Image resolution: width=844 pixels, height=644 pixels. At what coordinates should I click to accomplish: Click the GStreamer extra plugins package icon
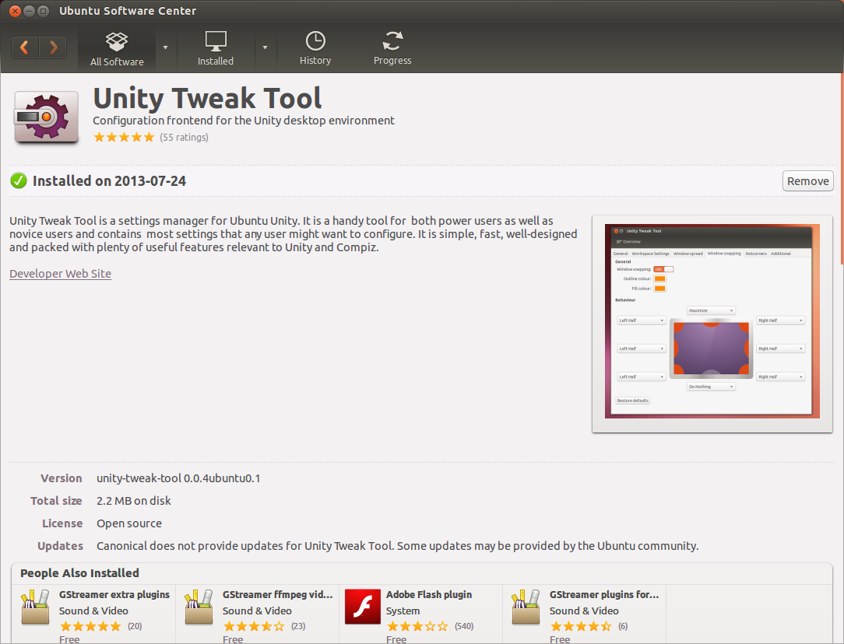click(x=36, y=607)
